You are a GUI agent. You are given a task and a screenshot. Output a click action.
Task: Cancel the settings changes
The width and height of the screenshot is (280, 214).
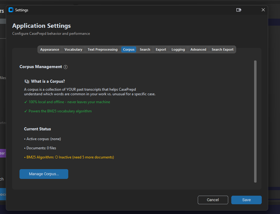tap(213, 200)
